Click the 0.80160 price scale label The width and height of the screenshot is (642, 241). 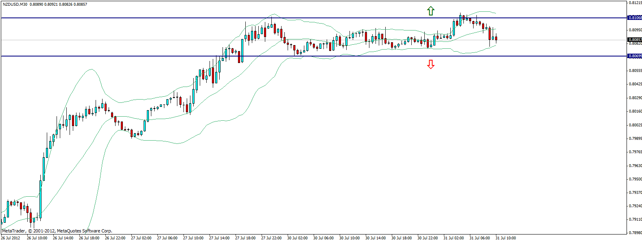point(635,111)
